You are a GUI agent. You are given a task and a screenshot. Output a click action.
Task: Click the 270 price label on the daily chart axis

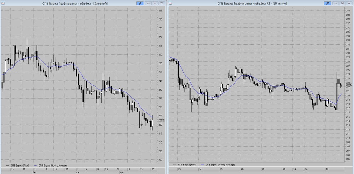[x=160, y=37]
